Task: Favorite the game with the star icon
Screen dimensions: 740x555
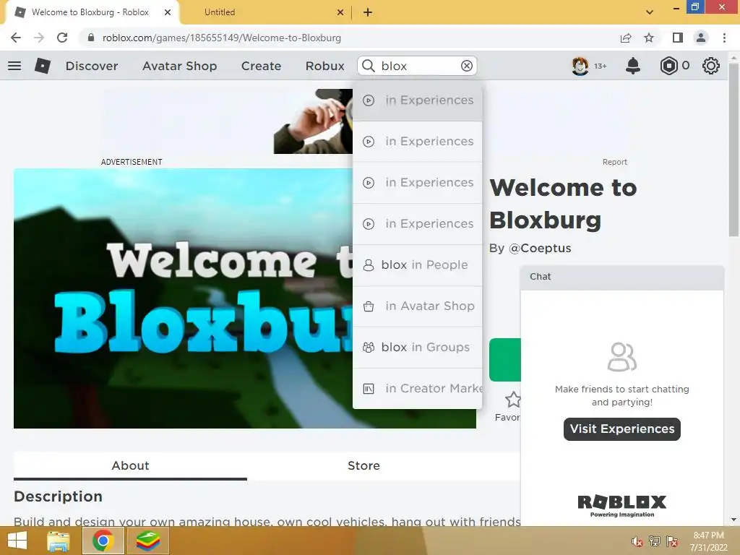Action: pyautogui.click(x=512, y=400)
